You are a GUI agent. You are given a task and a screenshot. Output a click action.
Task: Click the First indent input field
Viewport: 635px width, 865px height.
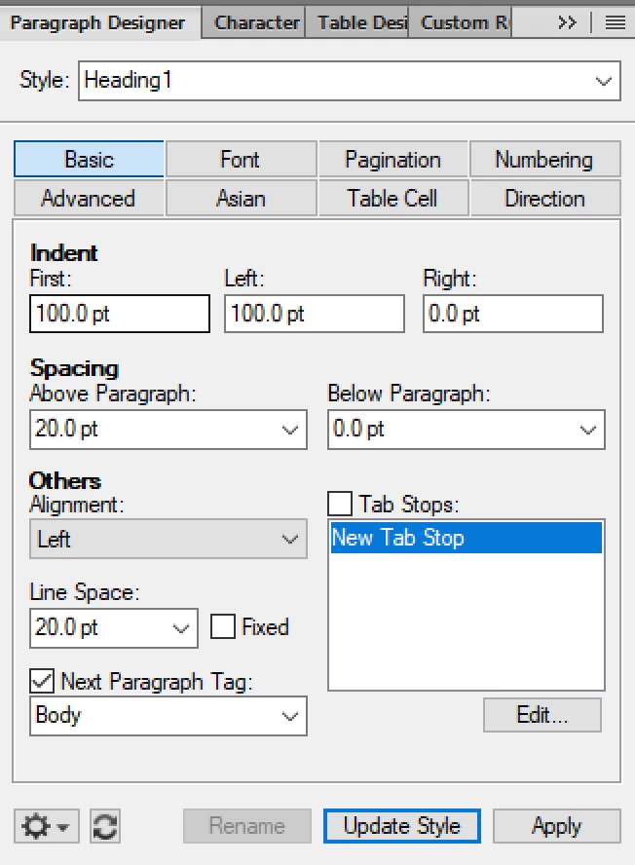[120, 314]
